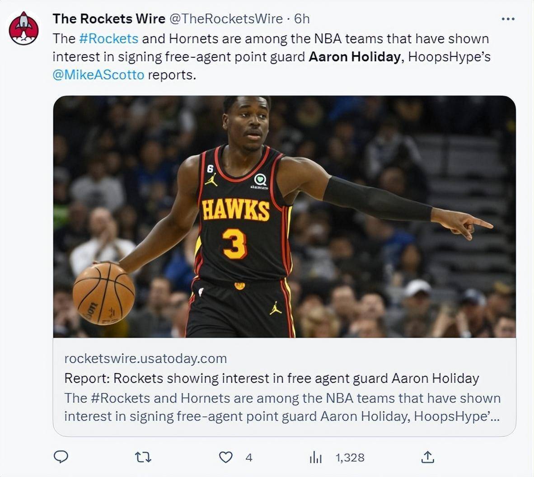The image size is (534, 477).
Task: Click the reply speech bubble icon
Action: coord(61,457)
